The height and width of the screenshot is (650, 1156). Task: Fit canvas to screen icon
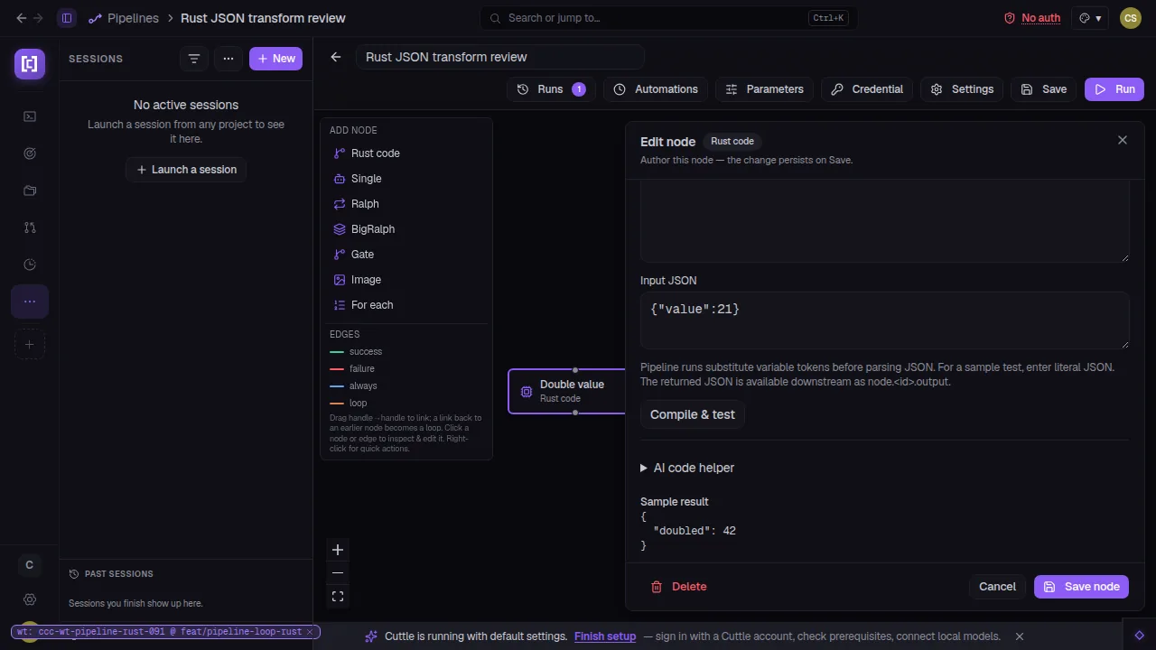[x=338, y=597]
